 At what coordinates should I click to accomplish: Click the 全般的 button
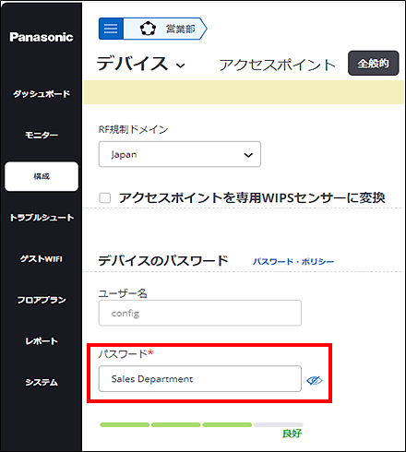click(x=374, y=63)
